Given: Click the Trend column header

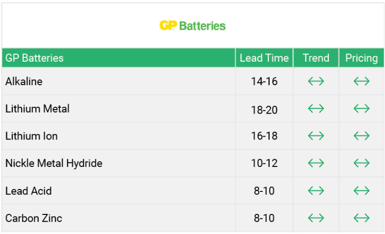Looking at the screenshot, I should tap(316, 58).
